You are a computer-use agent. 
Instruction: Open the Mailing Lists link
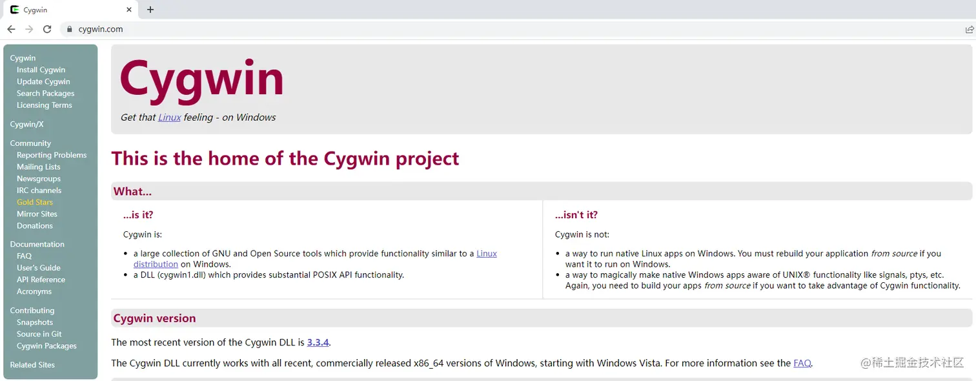[x=38, y=167]
